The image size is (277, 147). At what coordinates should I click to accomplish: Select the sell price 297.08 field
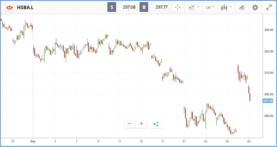pyautogui.click(x=127, y=7)
